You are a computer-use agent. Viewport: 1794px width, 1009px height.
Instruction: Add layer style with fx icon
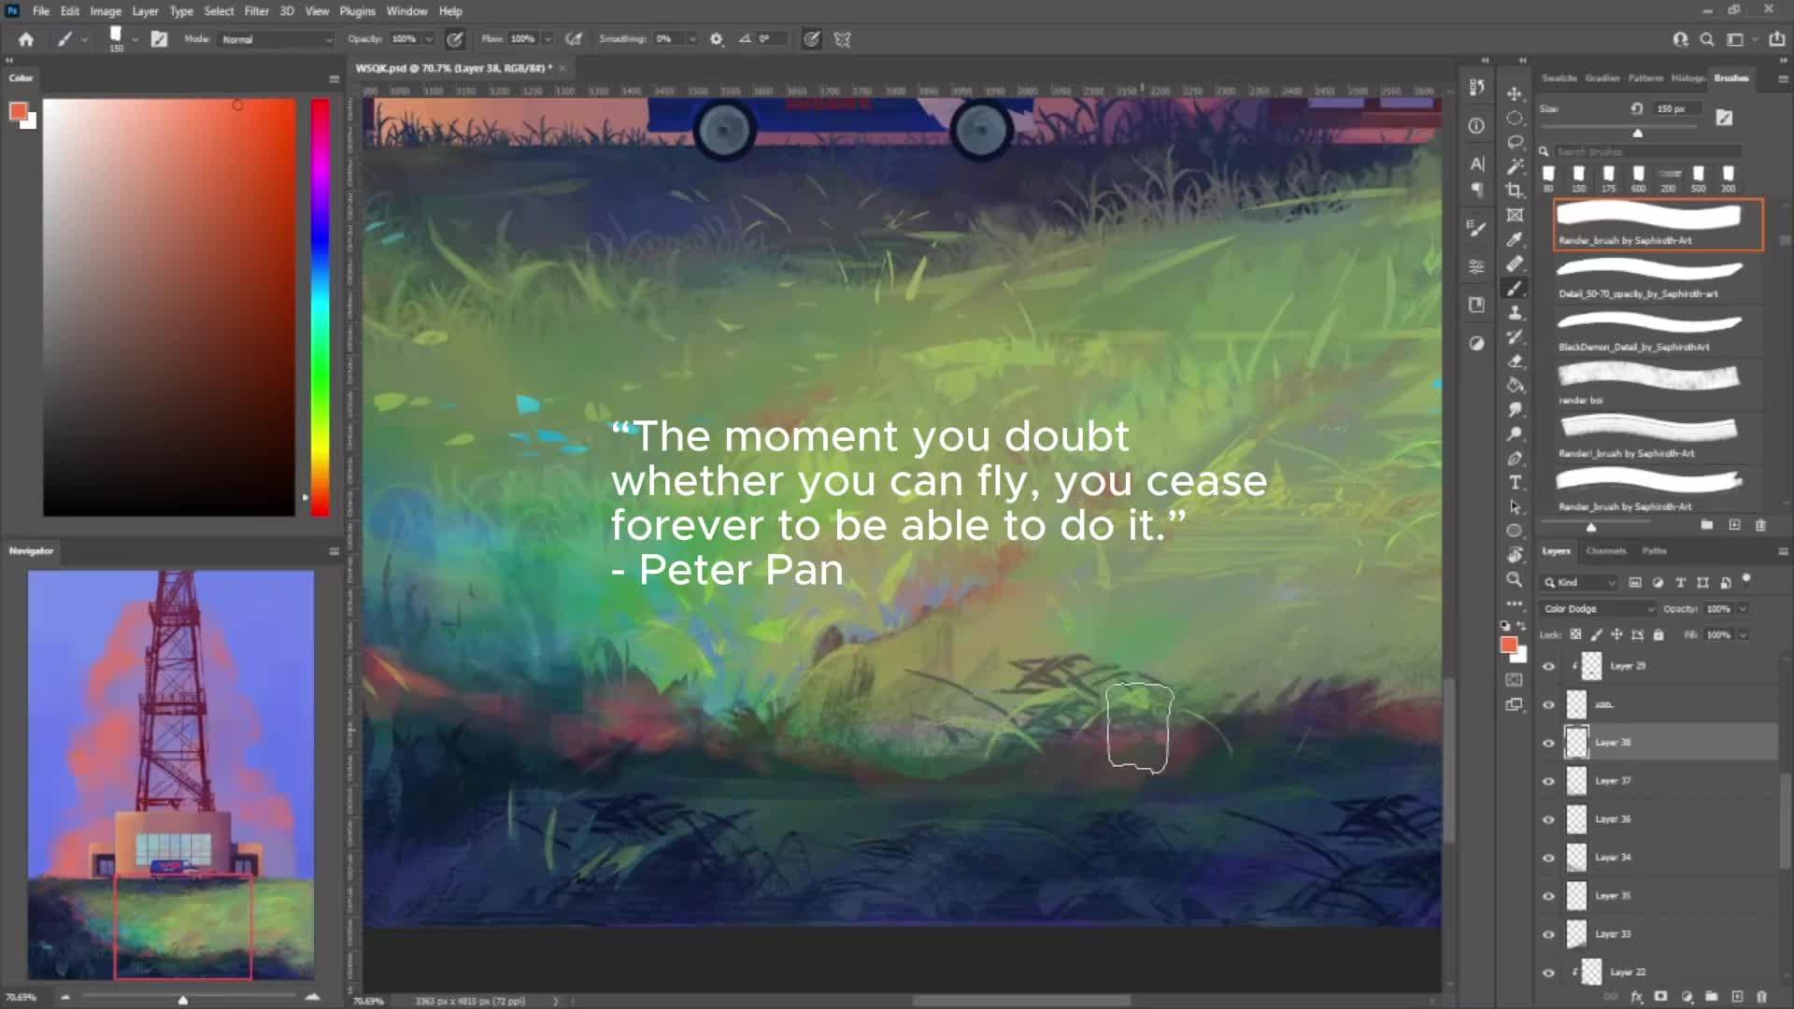click(1637, 997)
